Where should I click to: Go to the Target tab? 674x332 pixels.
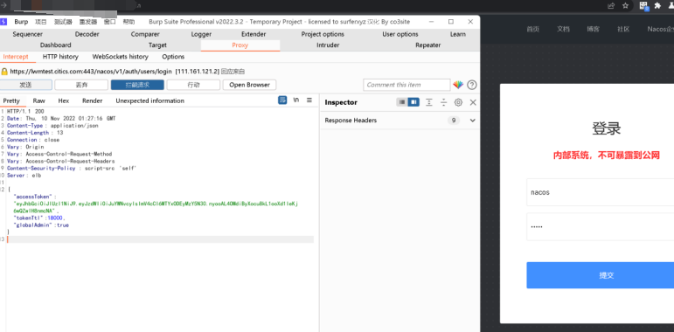[x=157, y=45]
